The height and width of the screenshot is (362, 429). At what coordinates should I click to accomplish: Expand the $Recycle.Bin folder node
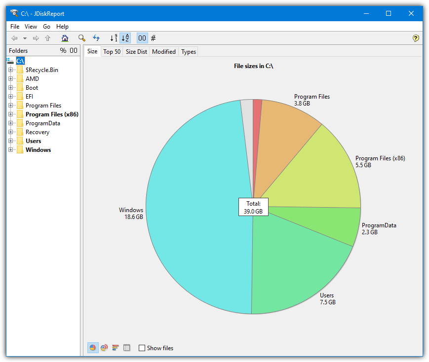pos(11,70)
